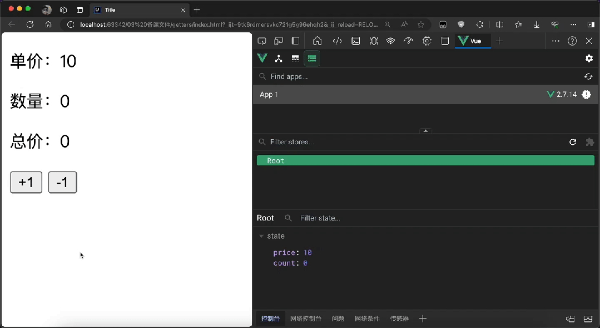This screenshot has height=328, width=600.
Task: Open DevTools Memory chip icon
Action: (427, 41)
